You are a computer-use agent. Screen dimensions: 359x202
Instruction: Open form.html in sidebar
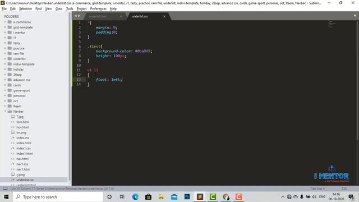click(22, 122)
